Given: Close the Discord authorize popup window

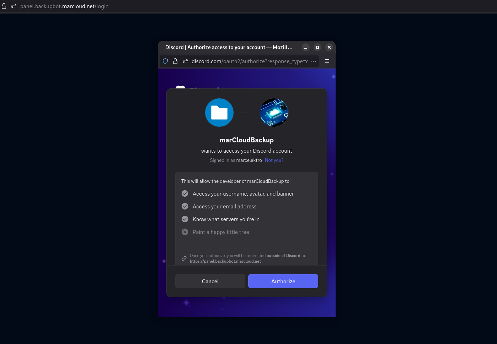Looking at the screenshot, I should coord(329,47).
